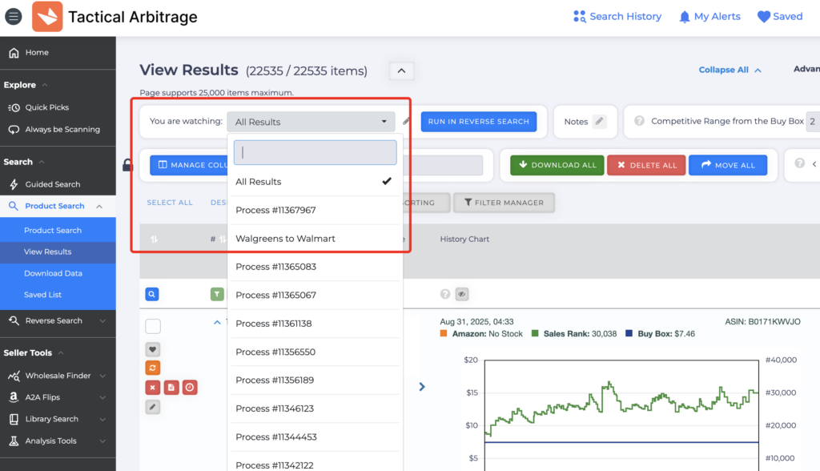Screen dimensions: 820x471
Task: Choose Process #11367967 from the list
Action: 315,210
